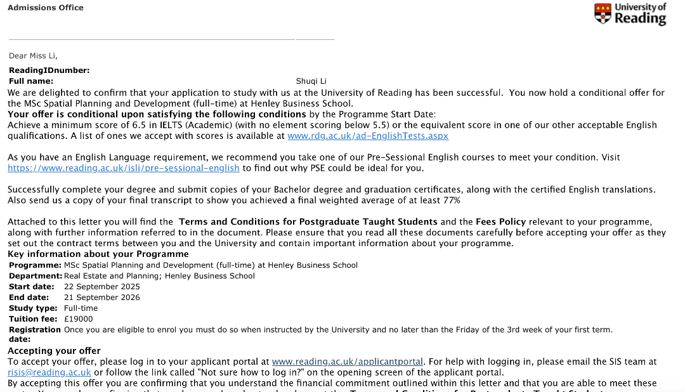Click the Admissions Office header text
Viewport: 685px width, 392px height.
pyautogui.click(x=46, y=8)
